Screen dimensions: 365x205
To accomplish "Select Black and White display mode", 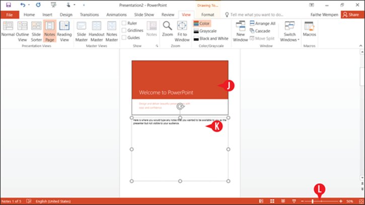I will pyautogui.click(x=211, y=38).
